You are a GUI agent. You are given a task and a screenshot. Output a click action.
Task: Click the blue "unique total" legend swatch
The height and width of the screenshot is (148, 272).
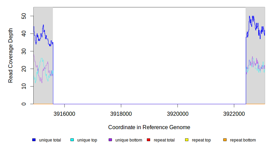(34, 140)
